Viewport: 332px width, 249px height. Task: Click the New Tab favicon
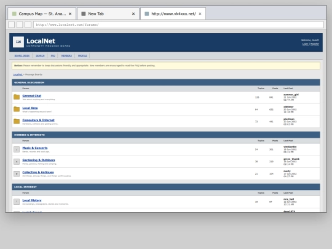pos(84,14)
